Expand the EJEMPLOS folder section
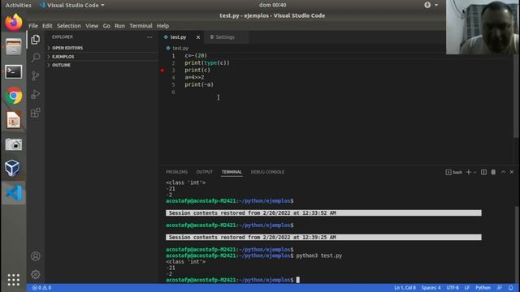The image size is (520, 292). coord(102,57)
